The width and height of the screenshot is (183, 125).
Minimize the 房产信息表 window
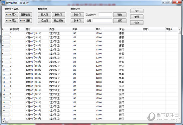click(x=165, y=2)
